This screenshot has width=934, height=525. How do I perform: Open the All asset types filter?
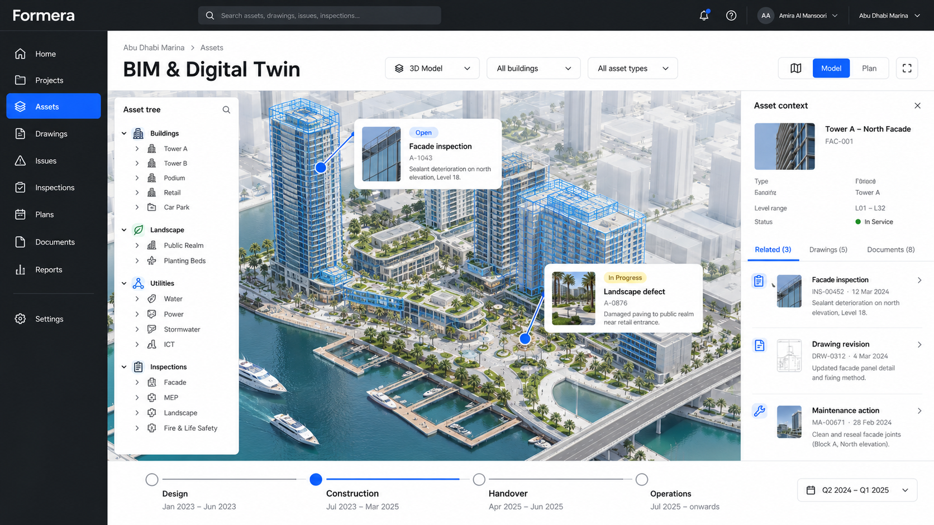[x=632, y=68]
